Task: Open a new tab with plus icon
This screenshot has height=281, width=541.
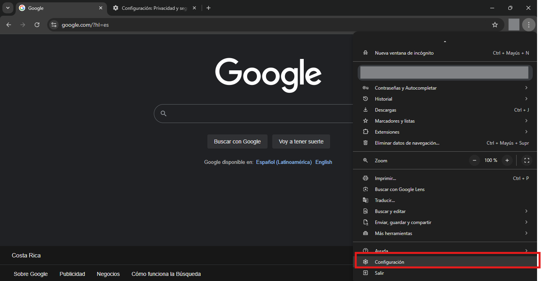Action: pyautogui.click(x=209, y=8)
